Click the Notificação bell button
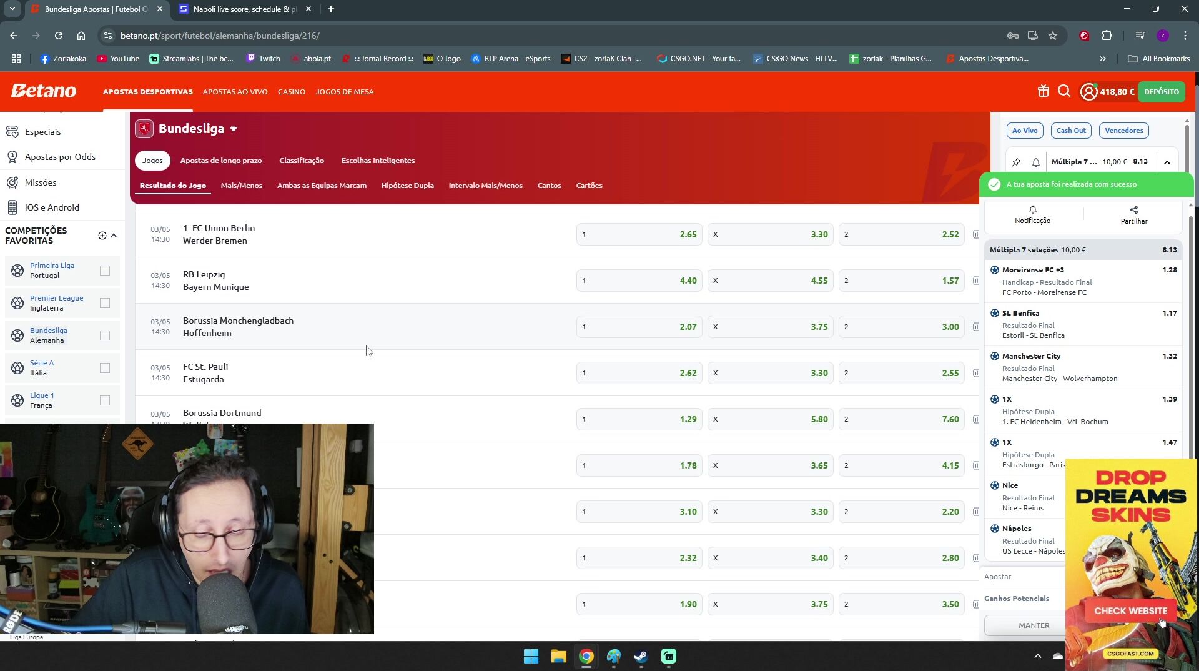Viewport: 1199px width, 671px height. click(x=1032, y=214)
